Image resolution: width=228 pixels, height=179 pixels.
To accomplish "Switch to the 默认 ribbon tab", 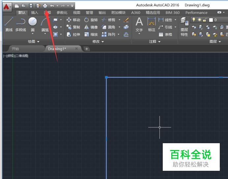I will click(x=22, y=12).
